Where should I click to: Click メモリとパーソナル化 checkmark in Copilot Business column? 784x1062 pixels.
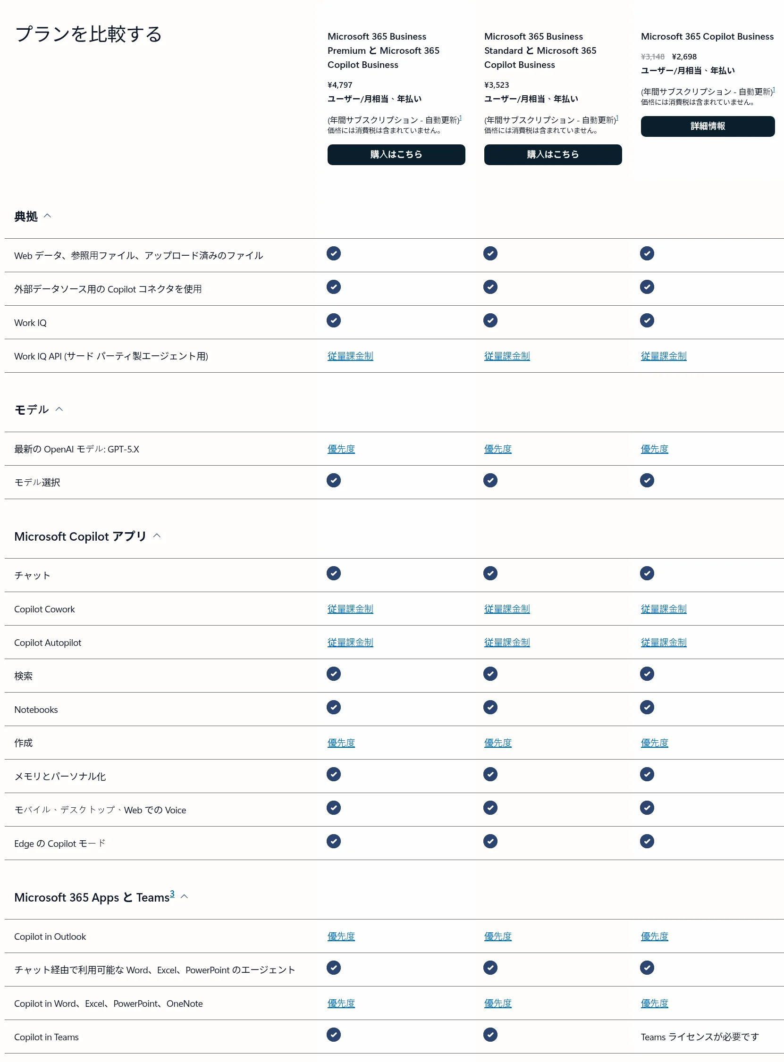(x=647, y=774)
